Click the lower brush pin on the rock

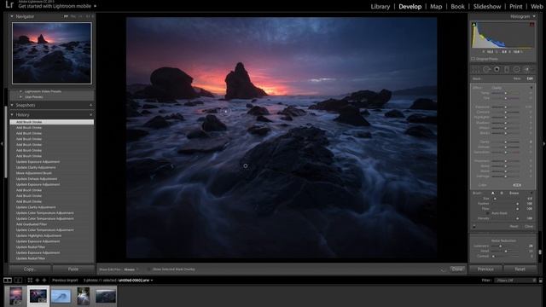tap(246, 166)
